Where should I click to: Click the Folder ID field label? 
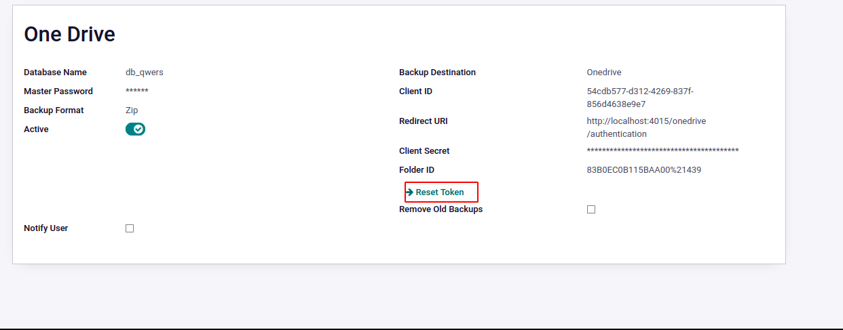416,170
